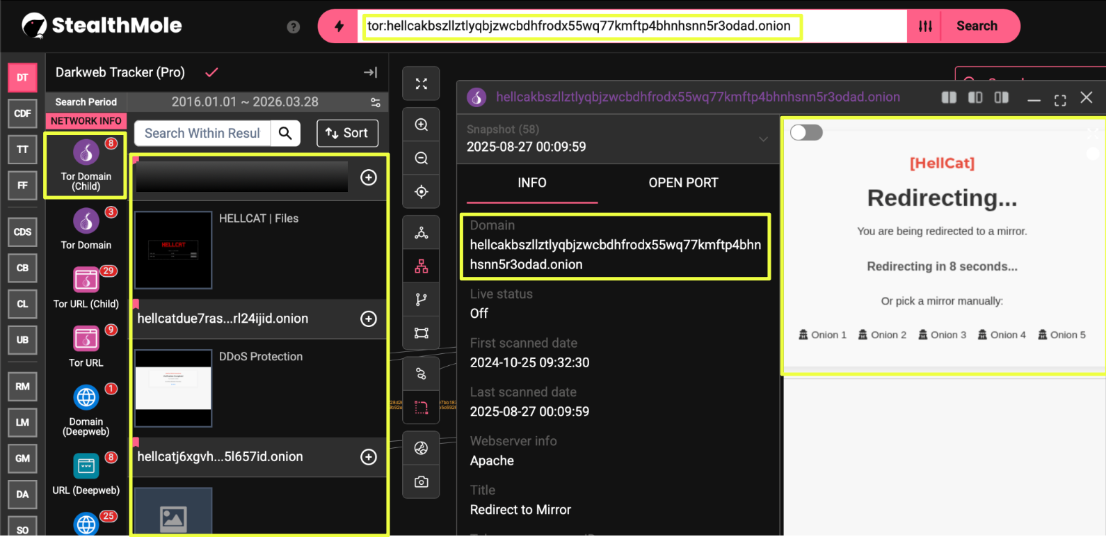This screenshot has height=537, width=1106.
Task: Switch to the OPEN PORT tab
Action: [x=682, y=183]
